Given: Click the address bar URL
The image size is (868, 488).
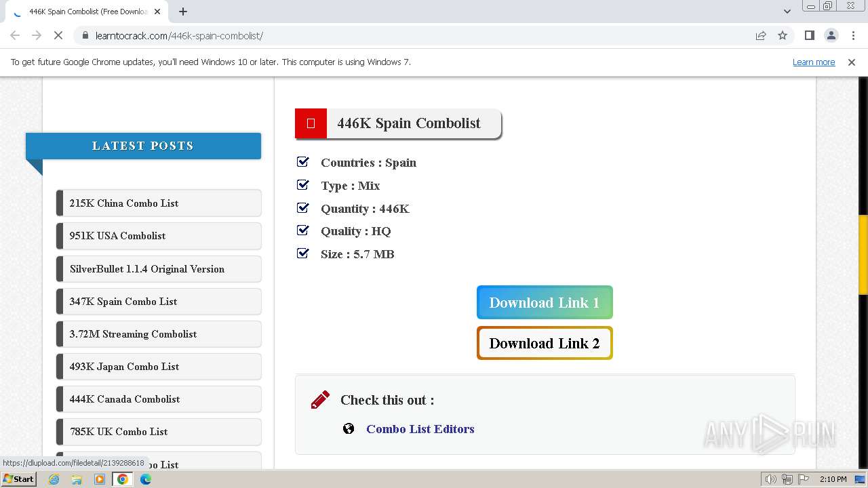Looking at the screenshot, I should (179, 35).
